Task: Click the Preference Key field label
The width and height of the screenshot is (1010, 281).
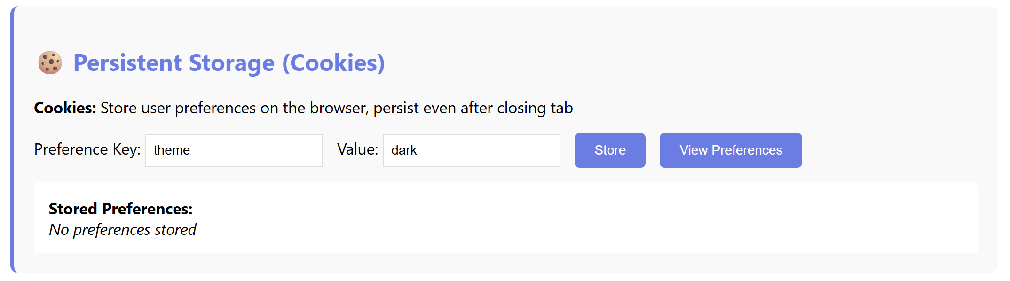Action: (x=87, y=149)
